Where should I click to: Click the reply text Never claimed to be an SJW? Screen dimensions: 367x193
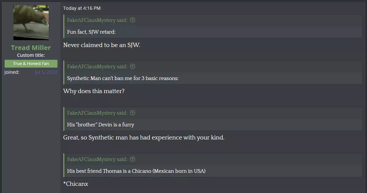[x=102, y=45]
